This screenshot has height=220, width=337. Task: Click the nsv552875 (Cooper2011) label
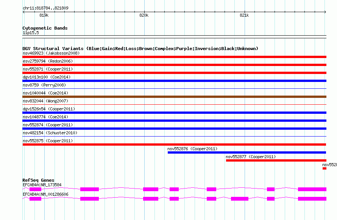[48, 141]
